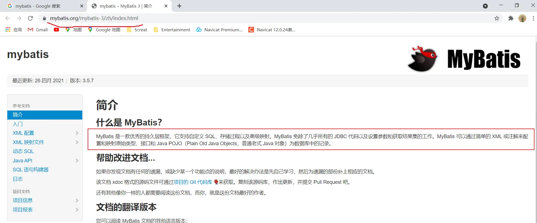Open the Entertainment bookmark folder
Image resolution: width=537 pixels, height=223 pixels.
point(172,30)
